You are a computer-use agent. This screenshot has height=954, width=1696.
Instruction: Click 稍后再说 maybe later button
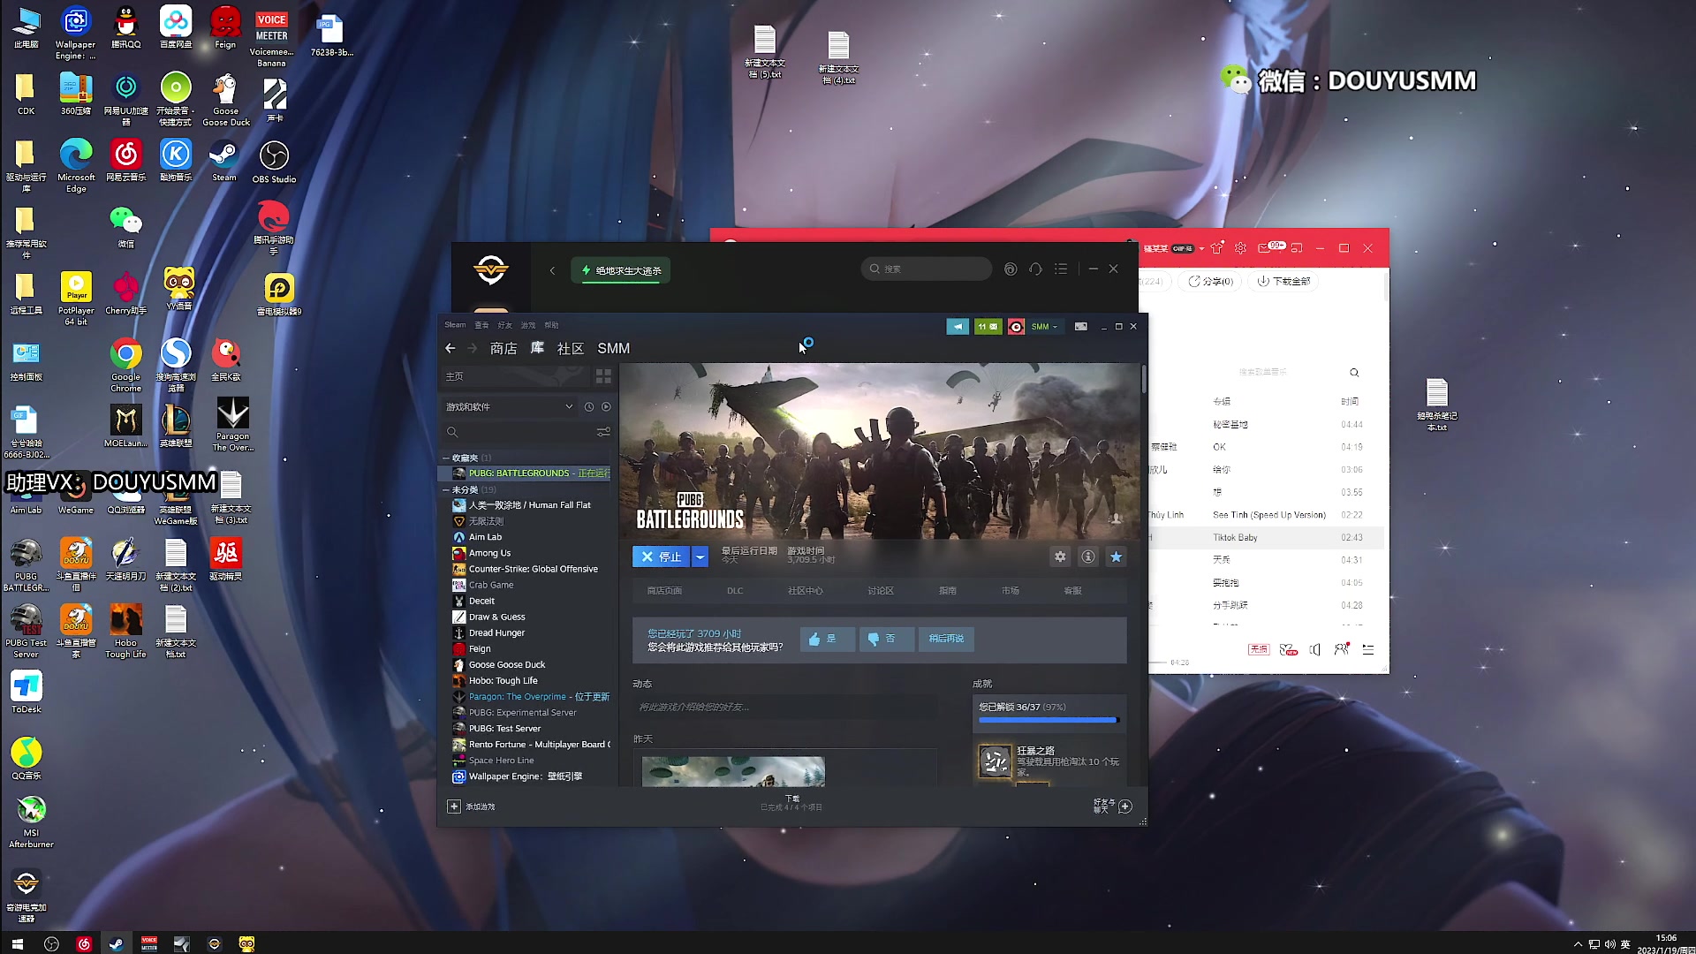pos(946,639)
